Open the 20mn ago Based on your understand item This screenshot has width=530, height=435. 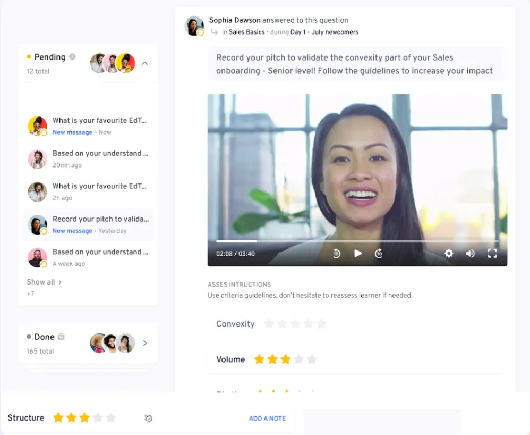pyautogui.click(x=88, y=159)
